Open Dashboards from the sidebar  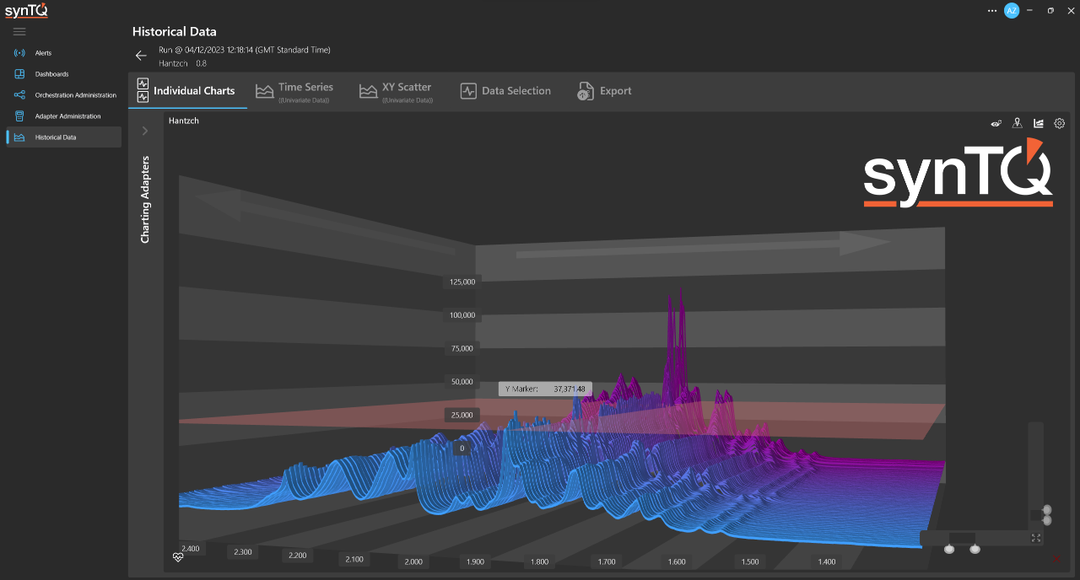tap(51, 74)
